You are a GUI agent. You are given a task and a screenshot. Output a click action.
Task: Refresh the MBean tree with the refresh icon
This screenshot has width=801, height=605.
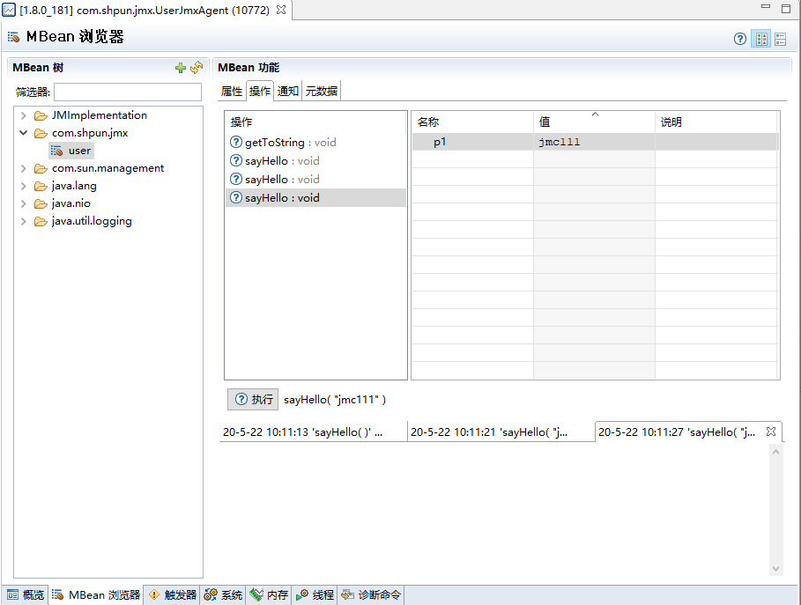(x=197, y=67)
